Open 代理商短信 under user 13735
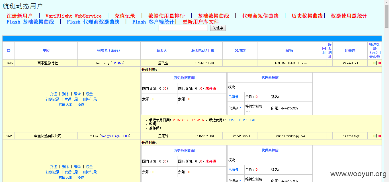The image size is (389, 182). pyautogui.click(x=270, y=77)
